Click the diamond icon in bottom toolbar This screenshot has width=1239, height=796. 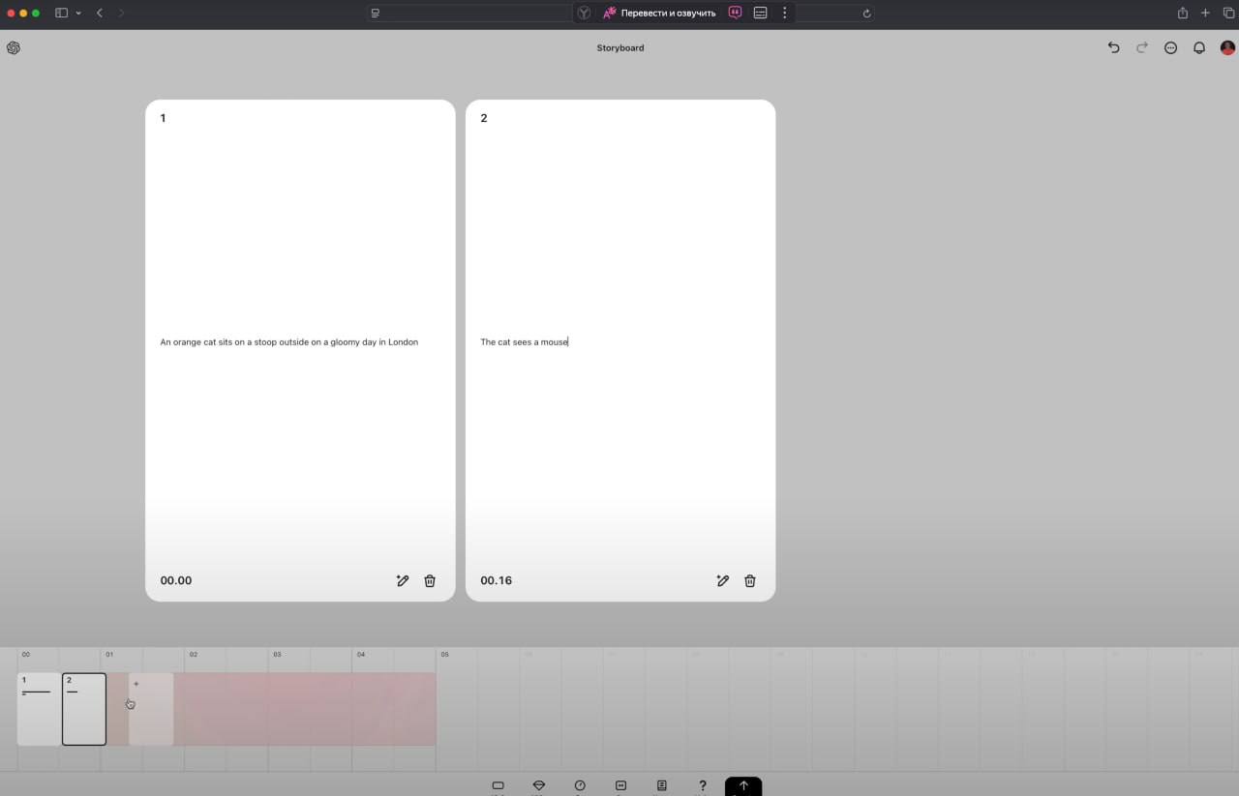pos(539,785)
